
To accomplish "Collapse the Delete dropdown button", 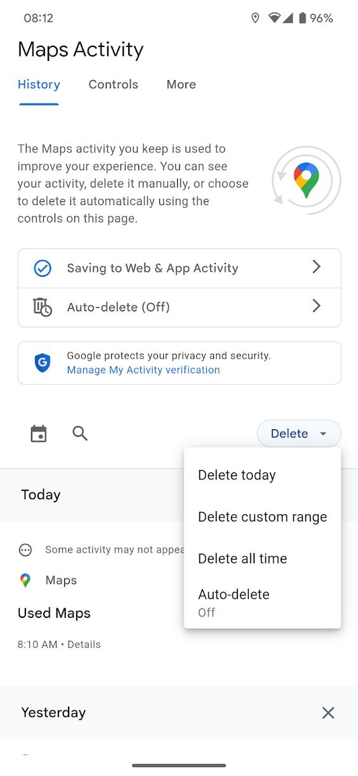I will click(299, 434).
